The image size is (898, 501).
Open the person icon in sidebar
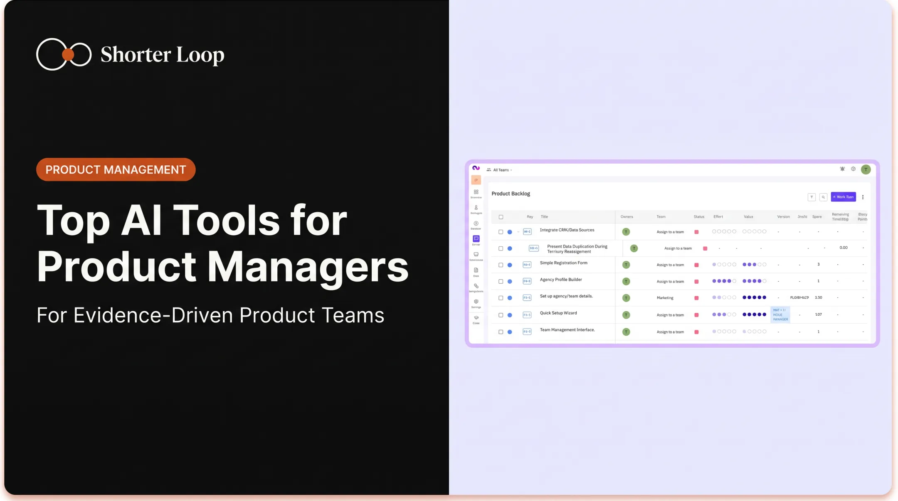click(476, 207)
